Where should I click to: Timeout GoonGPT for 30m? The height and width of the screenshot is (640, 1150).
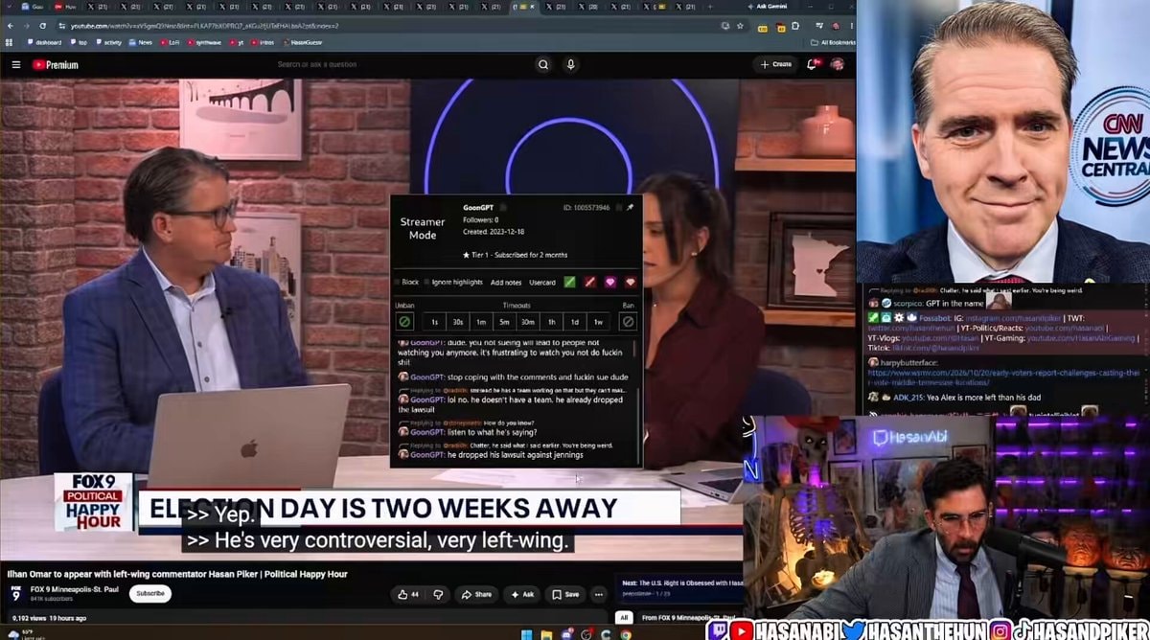click(x=528, y=322)
